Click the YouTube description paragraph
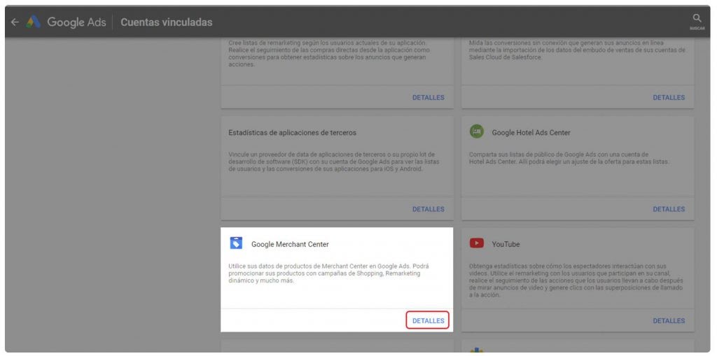 [x=576, y=280]
